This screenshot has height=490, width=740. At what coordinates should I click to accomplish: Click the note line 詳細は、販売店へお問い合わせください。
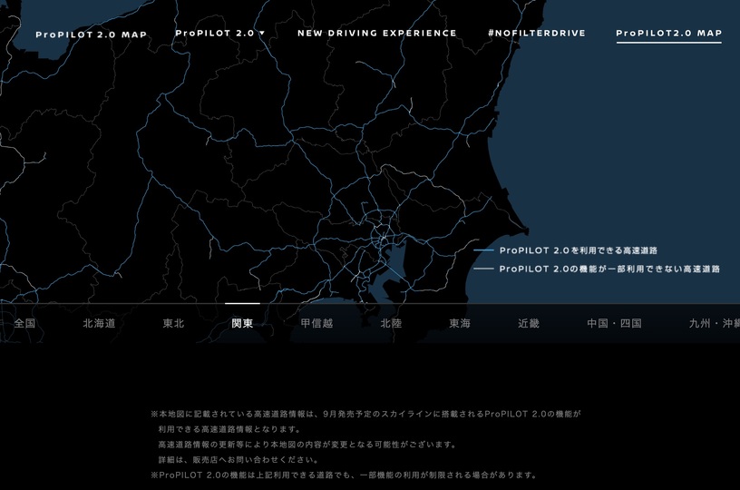pos(239,459)
